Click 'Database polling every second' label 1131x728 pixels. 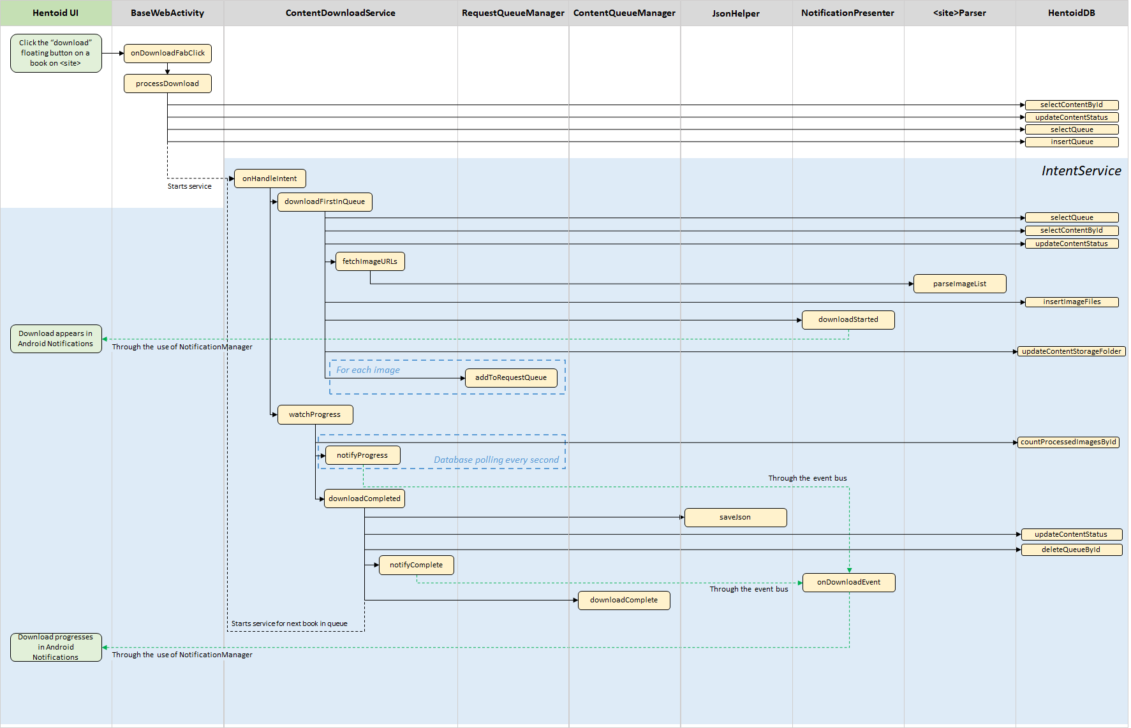(496, 460)
